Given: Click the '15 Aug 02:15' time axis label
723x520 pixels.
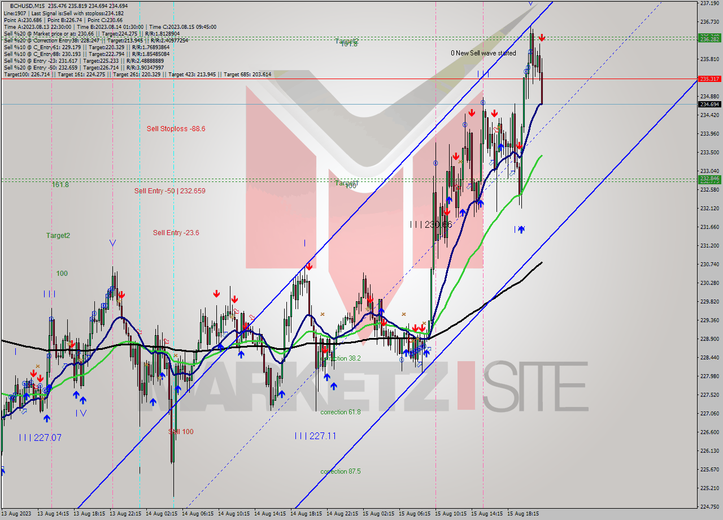Looking at the screenshot, I should 378,514.
